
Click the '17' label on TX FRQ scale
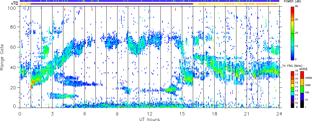pyautogui.click(x=296, y=75)
